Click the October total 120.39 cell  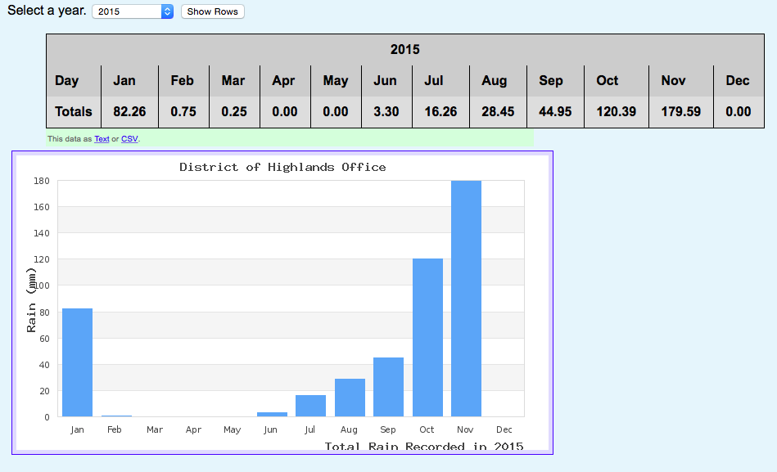[x=617, y=112]
